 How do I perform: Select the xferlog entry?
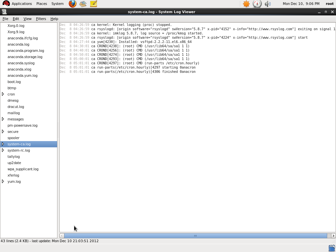tap(13, 175)
